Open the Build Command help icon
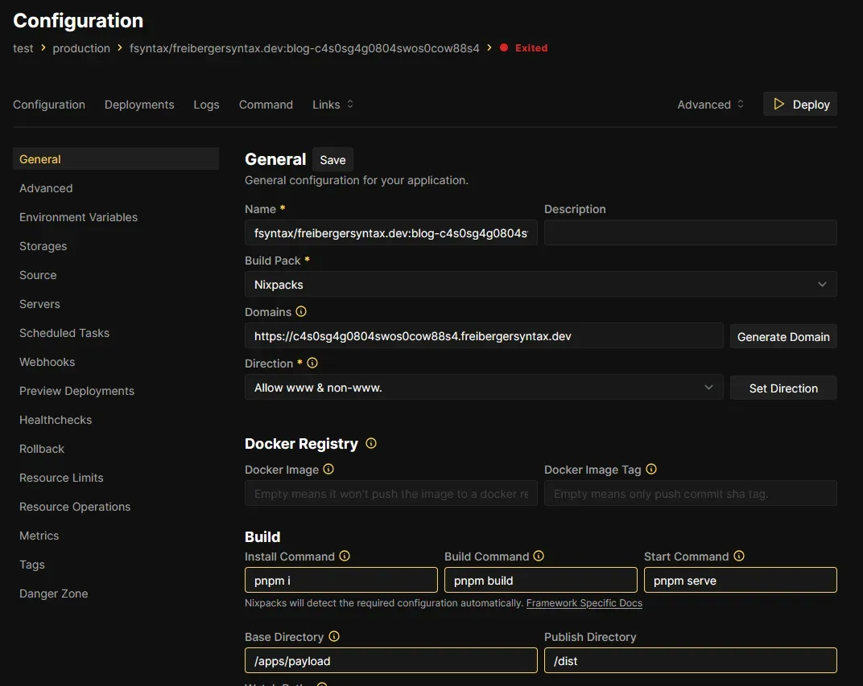 [539, 556]
